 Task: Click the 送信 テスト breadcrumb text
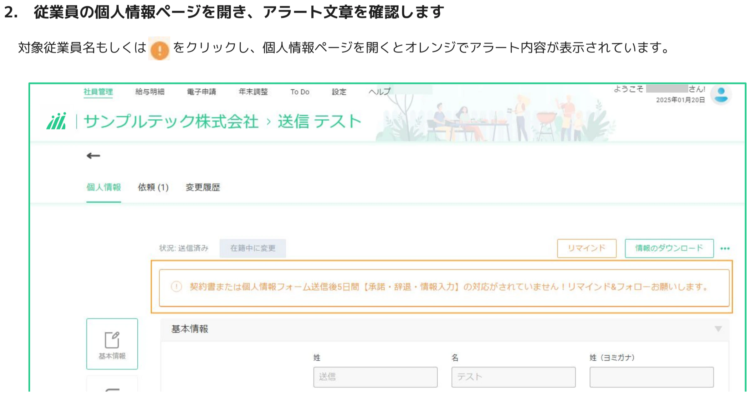click(319, 121)
